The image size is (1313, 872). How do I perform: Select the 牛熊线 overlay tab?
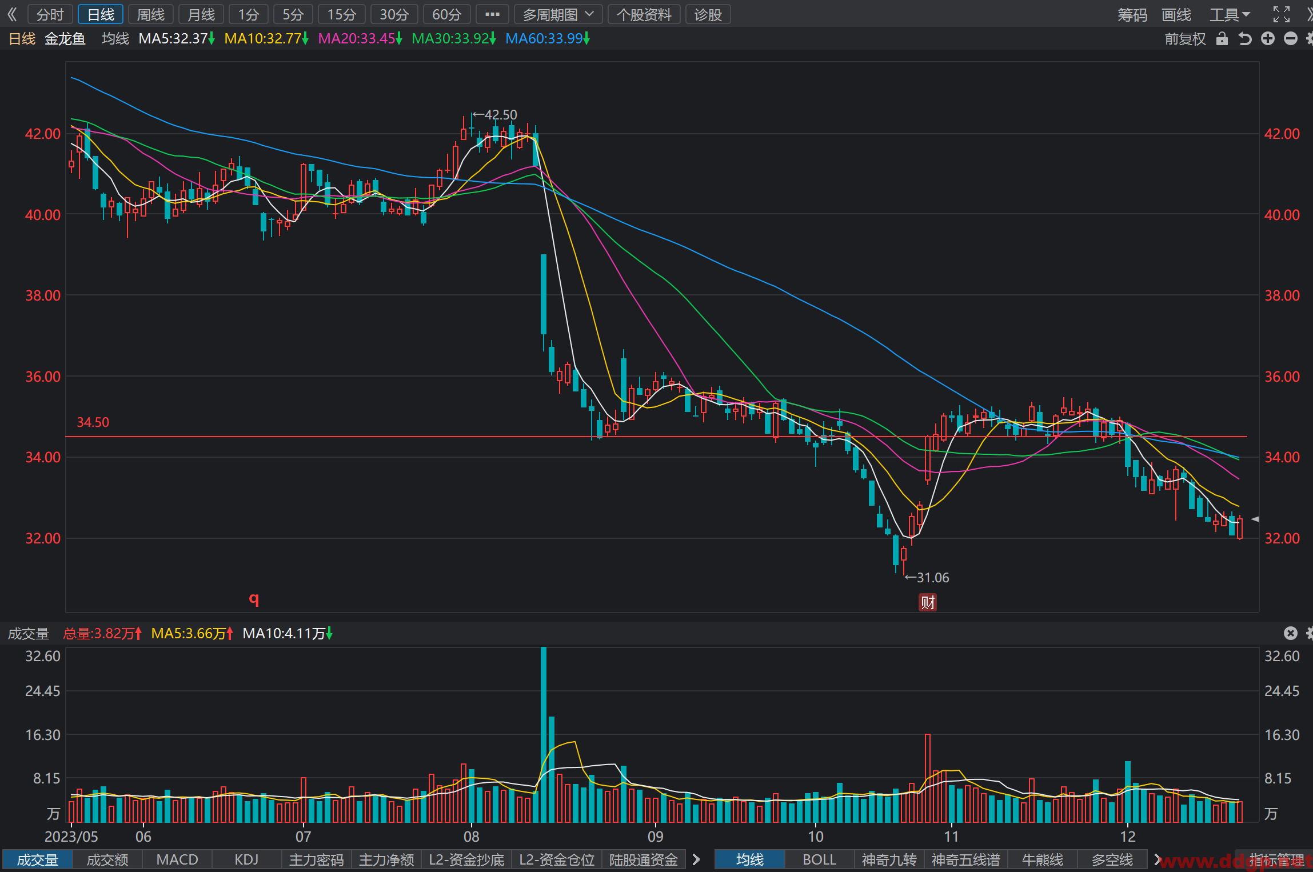[1043, 859]
